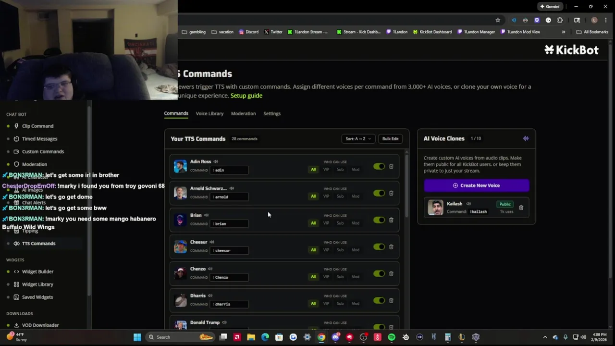The image size is (615, 346).
Task: Open Clip Command in the sidebar
Action: point(37,126)
